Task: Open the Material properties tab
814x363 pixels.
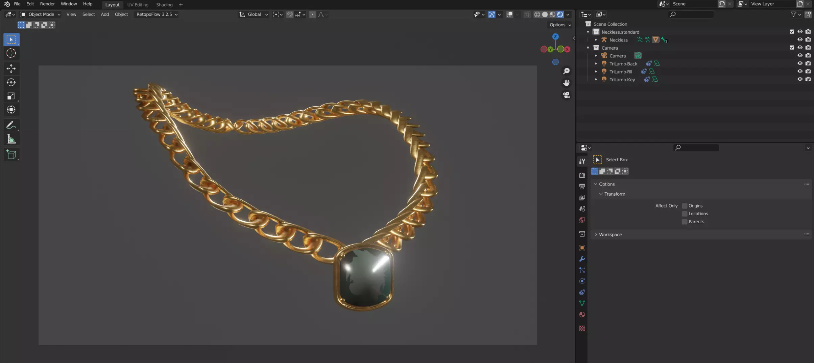Action: point(582,314)
